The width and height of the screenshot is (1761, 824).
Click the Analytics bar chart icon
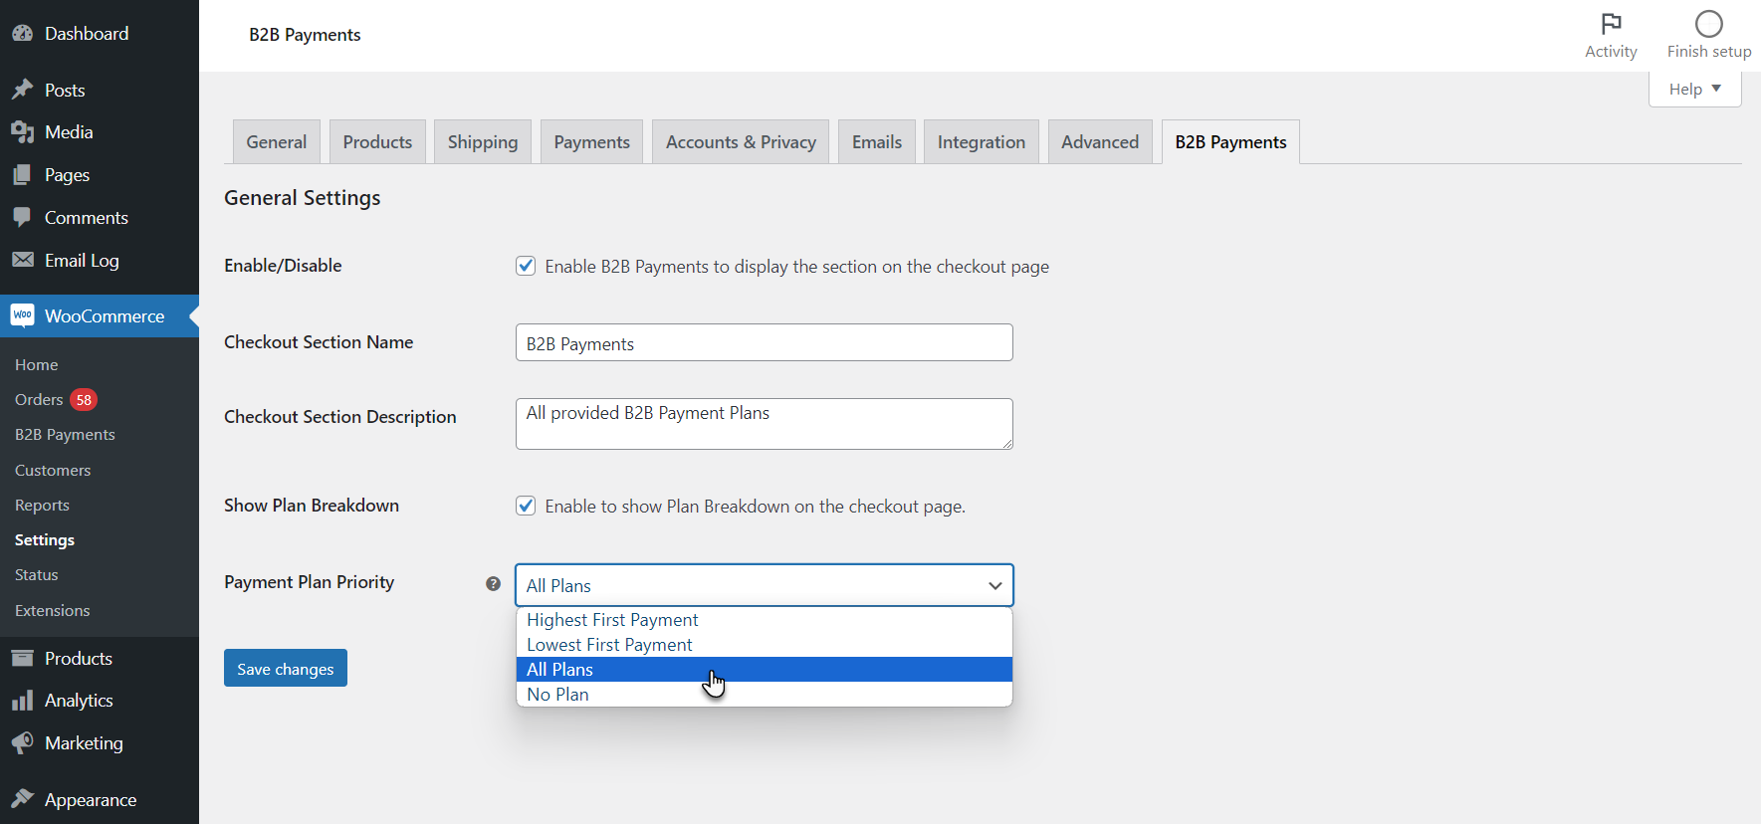(x=22, y=701)
